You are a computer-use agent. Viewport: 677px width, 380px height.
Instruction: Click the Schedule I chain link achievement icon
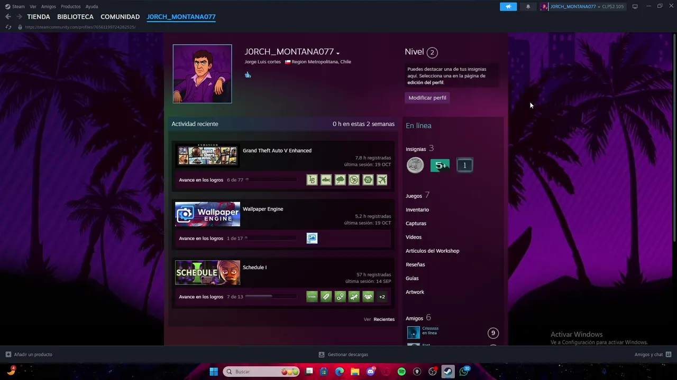[340, 297]
